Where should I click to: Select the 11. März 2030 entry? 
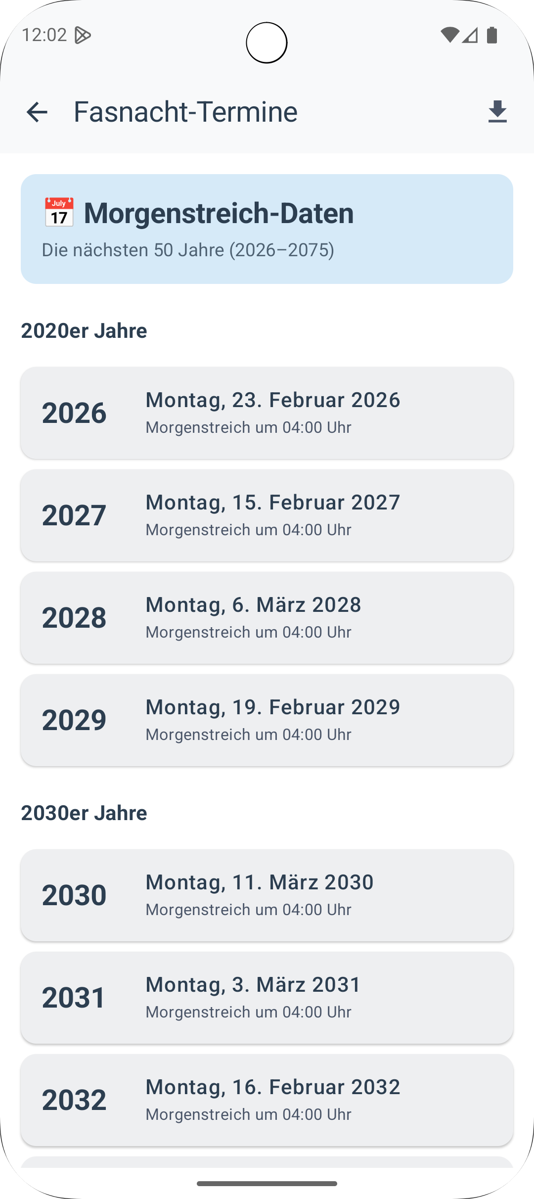[267, 895]
